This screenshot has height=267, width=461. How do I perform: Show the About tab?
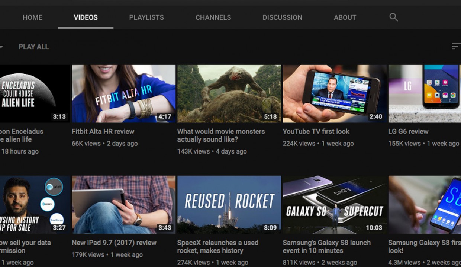345,17
